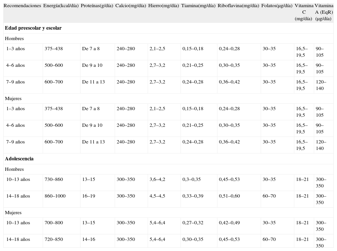Select the Folatos(µg/día) column header
Screen dimensions: 337x251
pos(277,6)
